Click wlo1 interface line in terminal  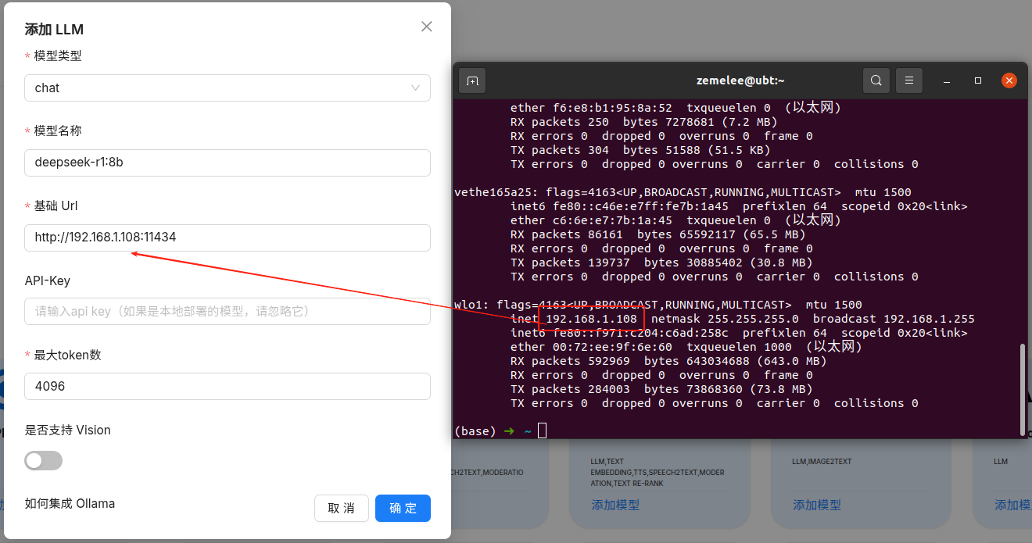[x=658, y=305]
